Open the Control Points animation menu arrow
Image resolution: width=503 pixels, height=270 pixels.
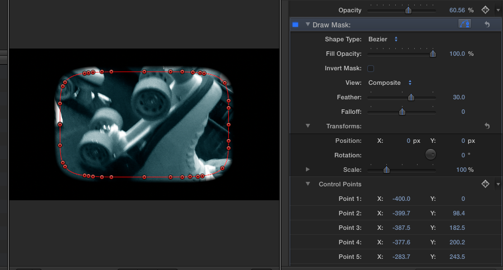pos(498,184)
